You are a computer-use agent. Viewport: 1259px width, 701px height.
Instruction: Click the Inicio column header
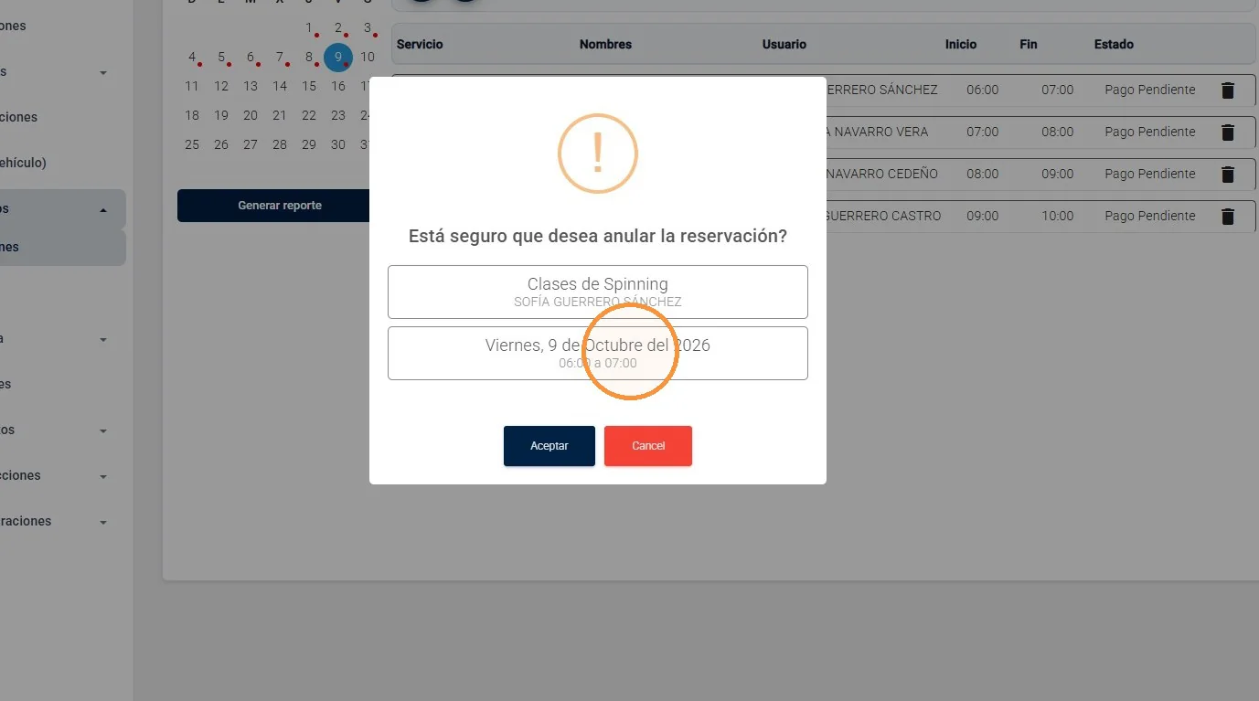[x=961, y=44]
